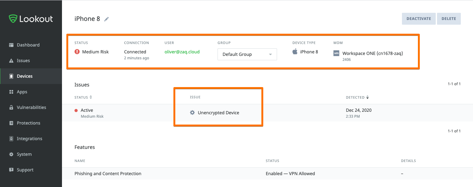Open the Apps section
The height and width of the screenshot is (187, 473).
click(31, 92)
